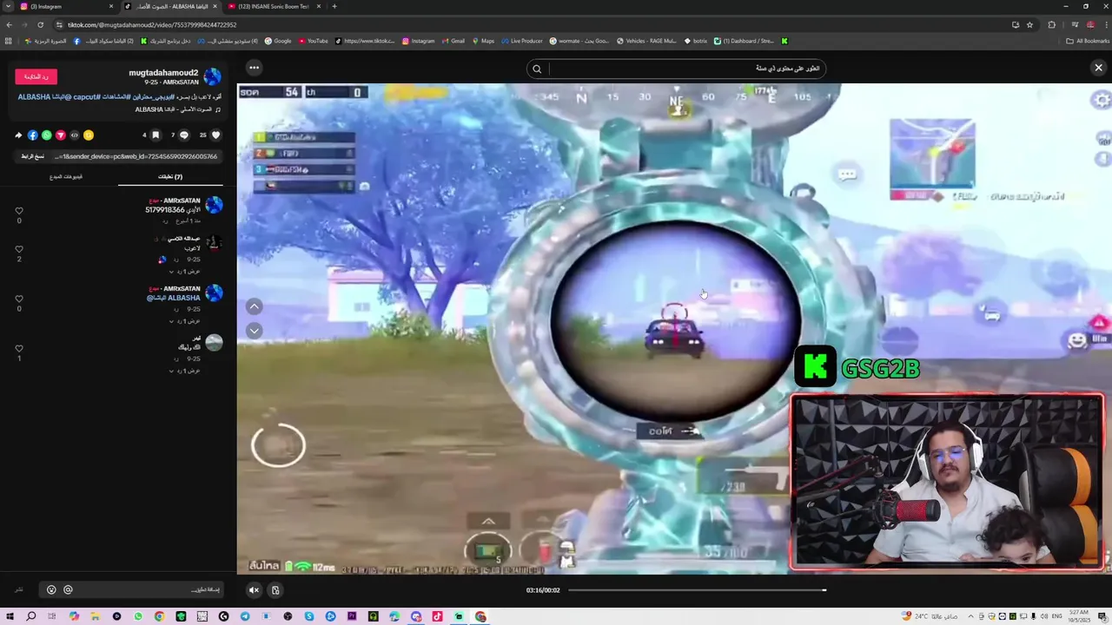Screen dimensions: 1112x625
Task: Seek on the video progress bar
Action: pyautogui.click(x=697, y=590)
